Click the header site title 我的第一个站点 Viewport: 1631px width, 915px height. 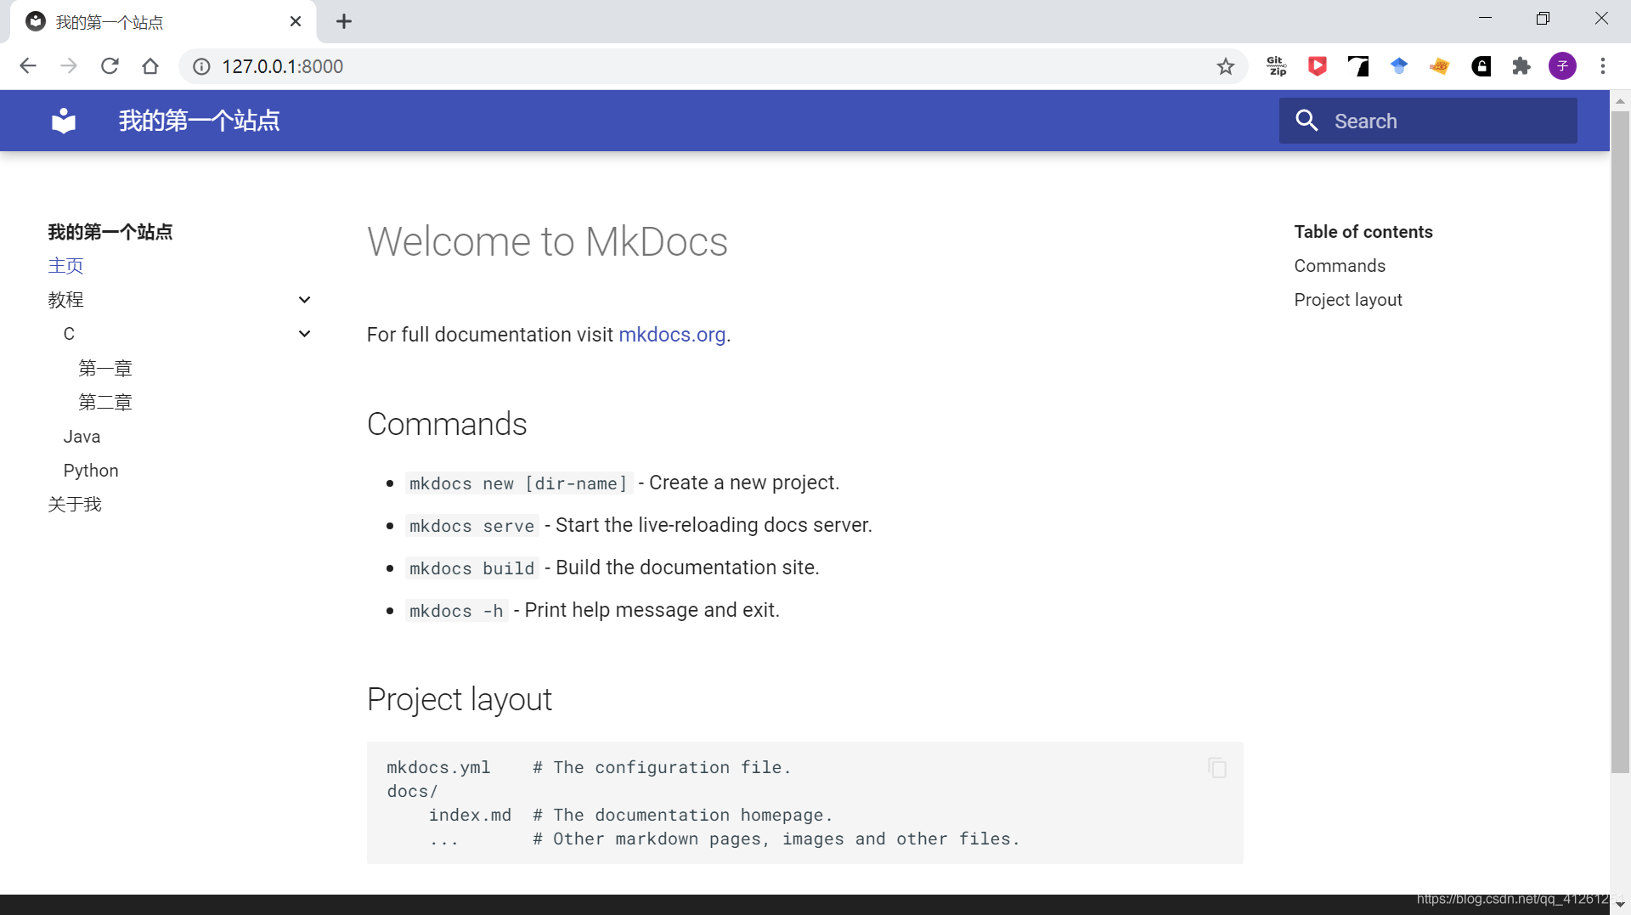point(199,121)
